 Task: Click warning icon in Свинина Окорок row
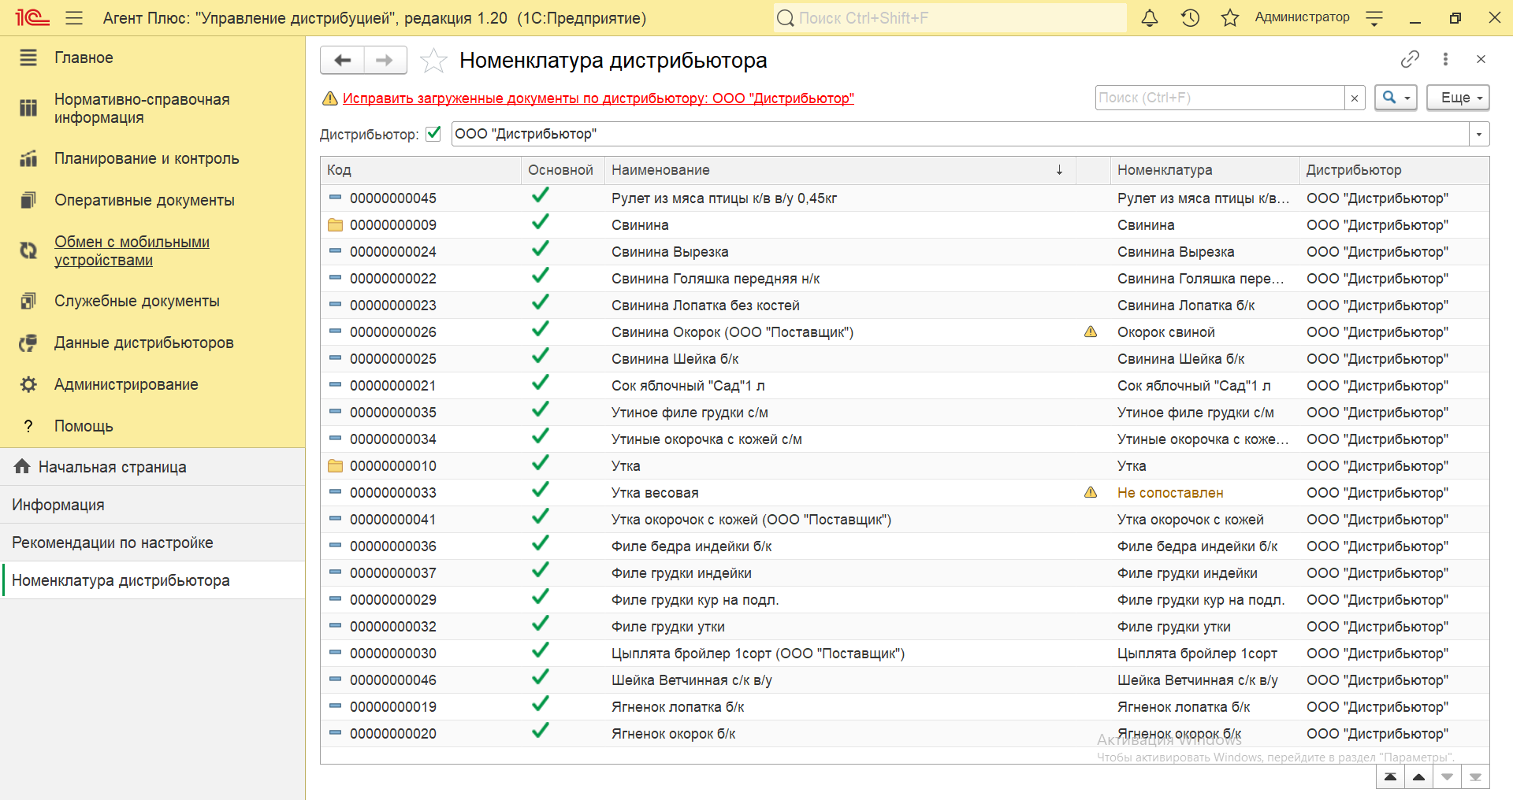coord(1091,331)
